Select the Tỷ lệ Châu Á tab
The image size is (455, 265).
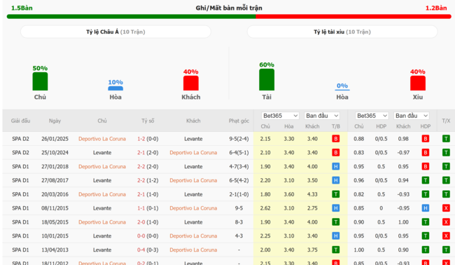(115, 32)
